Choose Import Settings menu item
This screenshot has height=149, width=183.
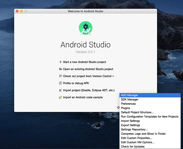(x=150, y=121)
